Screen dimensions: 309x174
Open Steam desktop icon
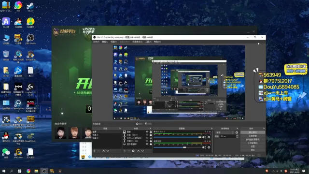pyautogui.click(x=30, y=7)
